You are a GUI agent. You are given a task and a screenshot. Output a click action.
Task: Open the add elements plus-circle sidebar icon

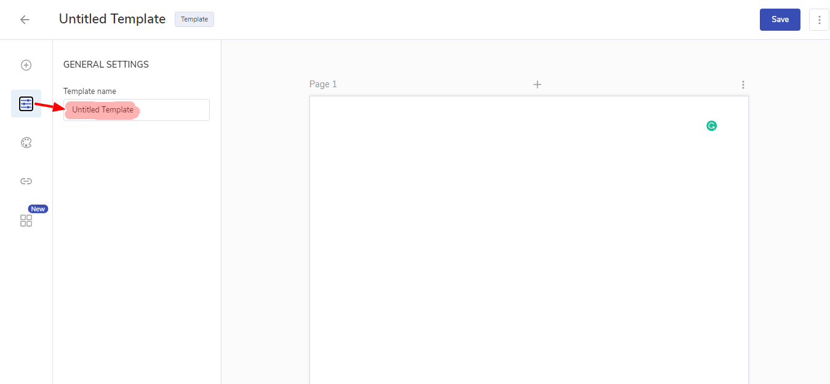pos(26,65)
